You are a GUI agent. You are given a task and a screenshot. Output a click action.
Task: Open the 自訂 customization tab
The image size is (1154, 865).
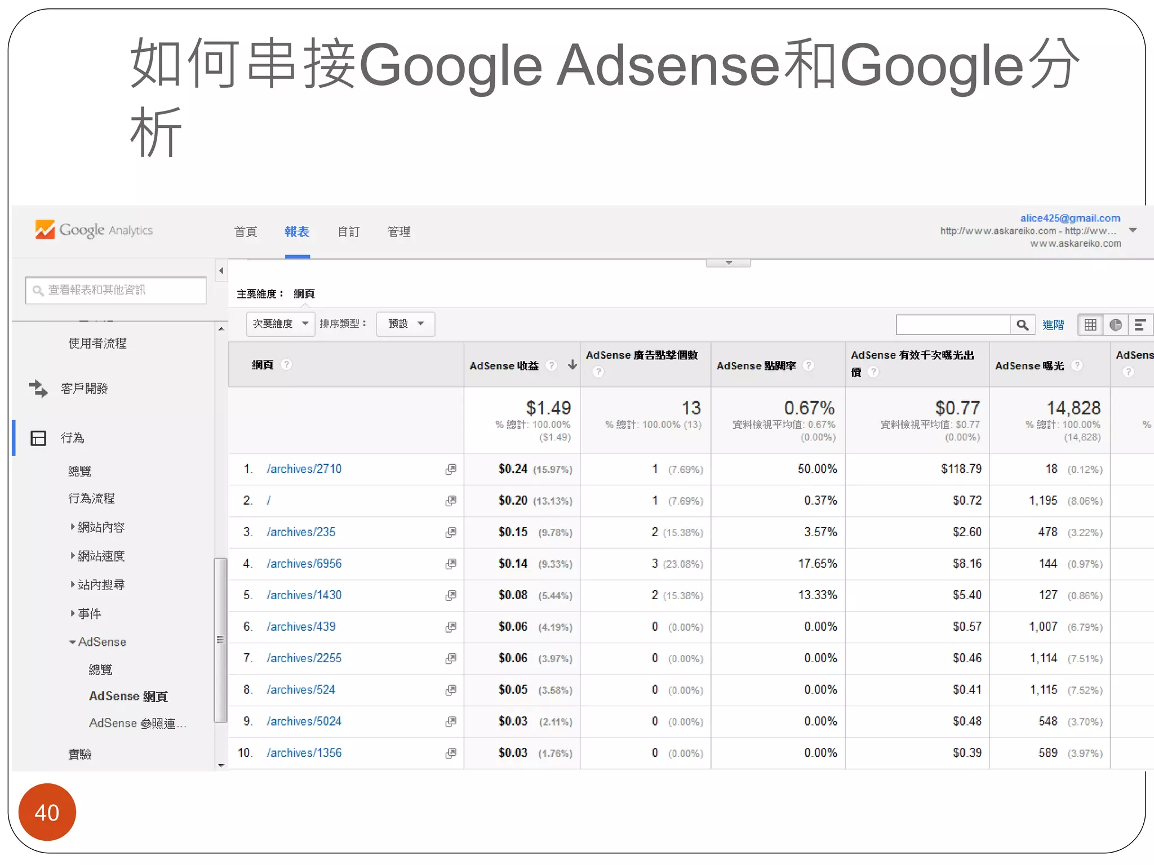coord(349,232)
